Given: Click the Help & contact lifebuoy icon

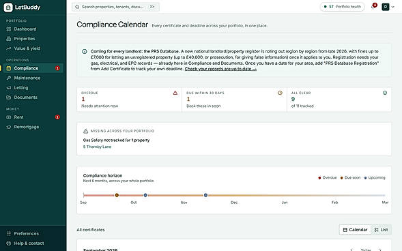Looking at the screenshot, I should pyautogui.click(x=9, y=243).
